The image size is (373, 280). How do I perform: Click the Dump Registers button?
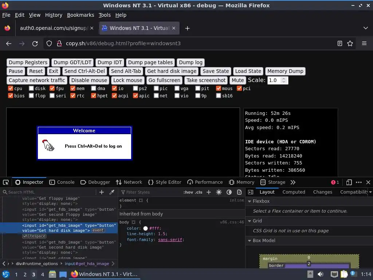point(28,63)
